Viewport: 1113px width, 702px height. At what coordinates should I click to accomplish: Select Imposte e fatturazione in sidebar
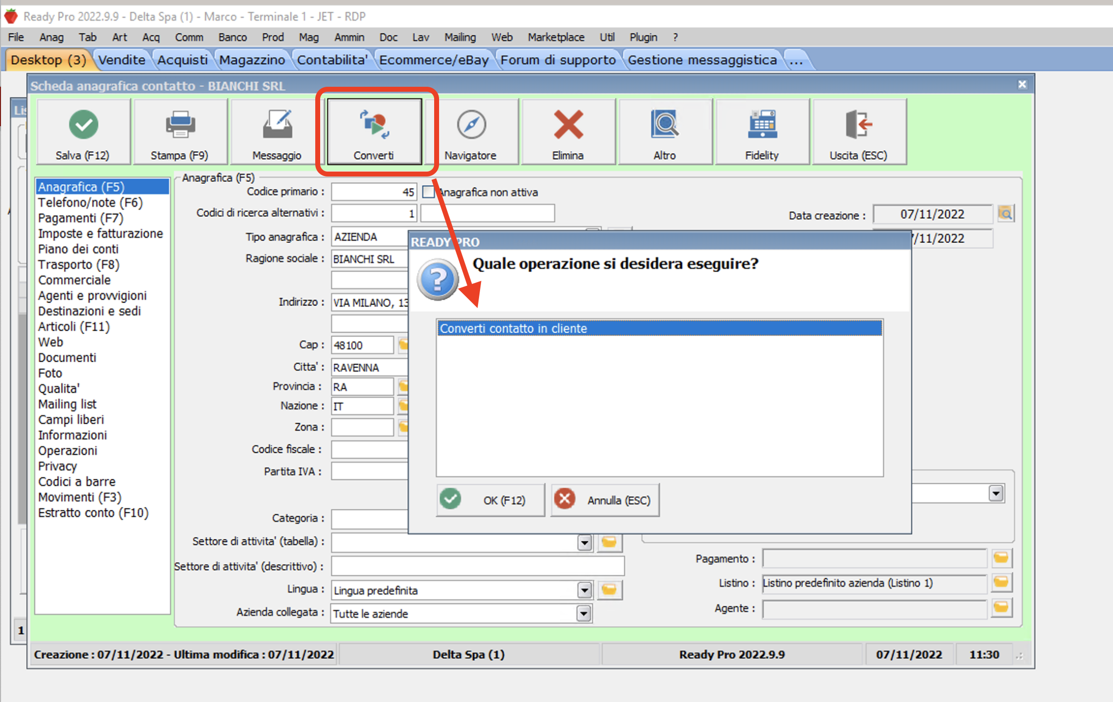(100, 234)
